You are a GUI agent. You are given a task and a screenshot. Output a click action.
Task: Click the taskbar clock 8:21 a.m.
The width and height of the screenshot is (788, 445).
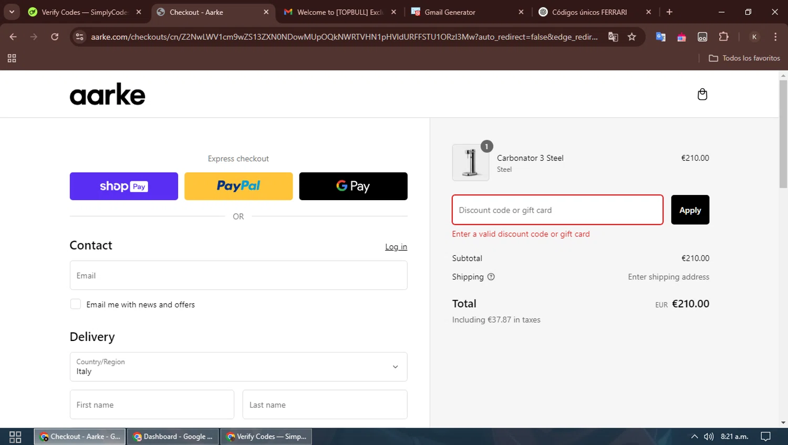coord(734,437)
